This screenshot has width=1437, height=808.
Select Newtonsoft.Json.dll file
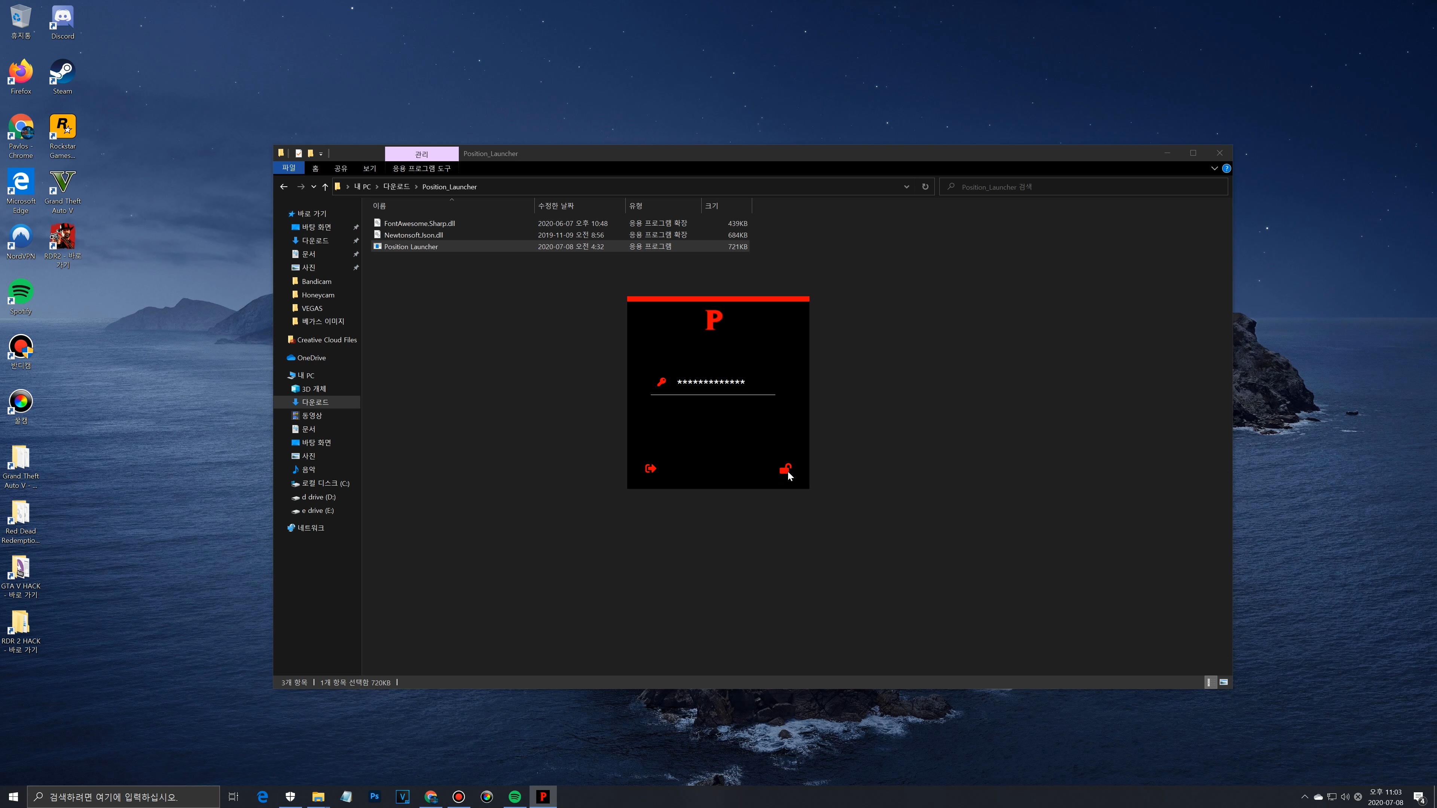(414, 235)
